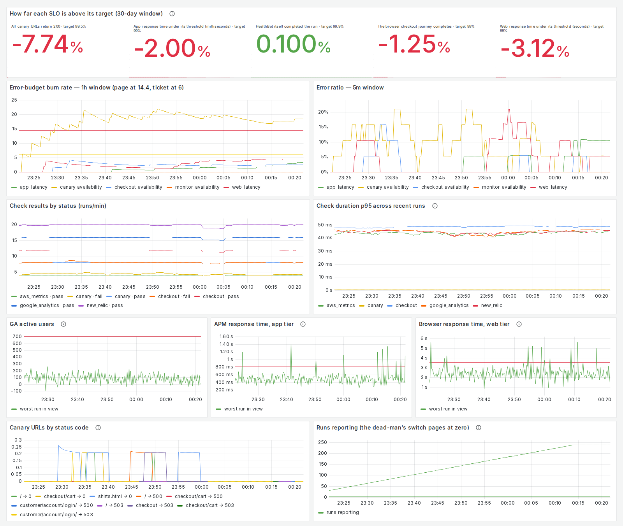Show APM response time panel info icon

pos(303,324)
